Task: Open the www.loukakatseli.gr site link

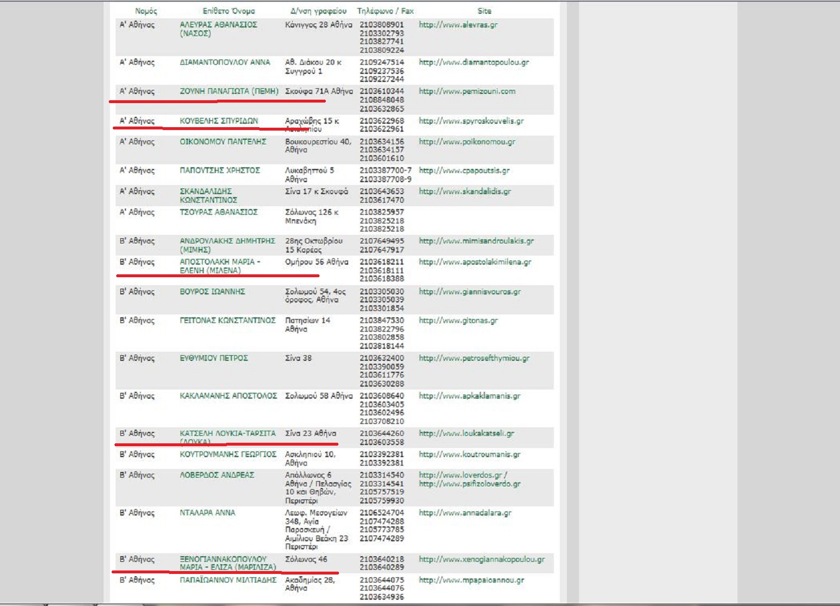Action: coord(466,434)
